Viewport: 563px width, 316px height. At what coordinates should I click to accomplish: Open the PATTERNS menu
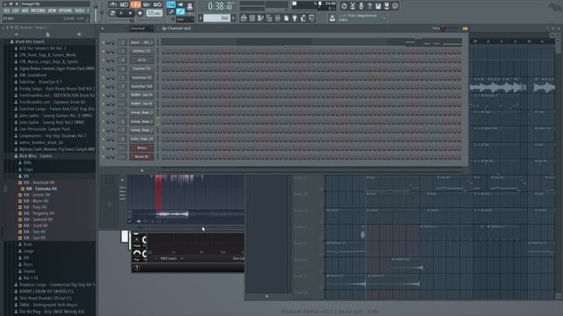[38, 11]
